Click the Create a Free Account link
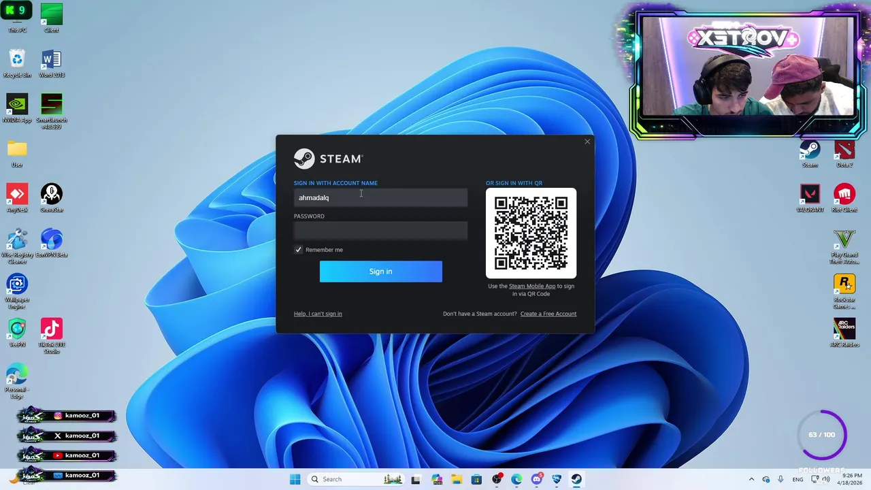Image resolution: width=871 pixels, height=490 pixels. tap(548, 314)
